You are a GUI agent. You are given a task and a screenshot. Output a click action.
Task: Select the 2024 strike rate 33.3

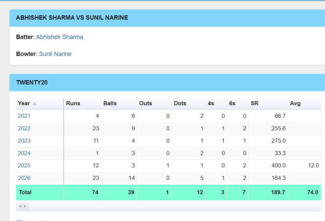click(280, 153)
